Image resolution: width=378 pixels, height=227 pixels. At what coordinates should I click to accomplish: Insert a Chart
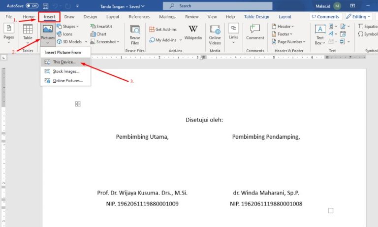pos(98,34)
